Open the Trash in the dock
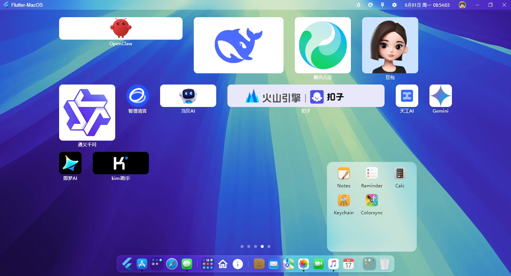511x276 pixels. pos(384,264)
